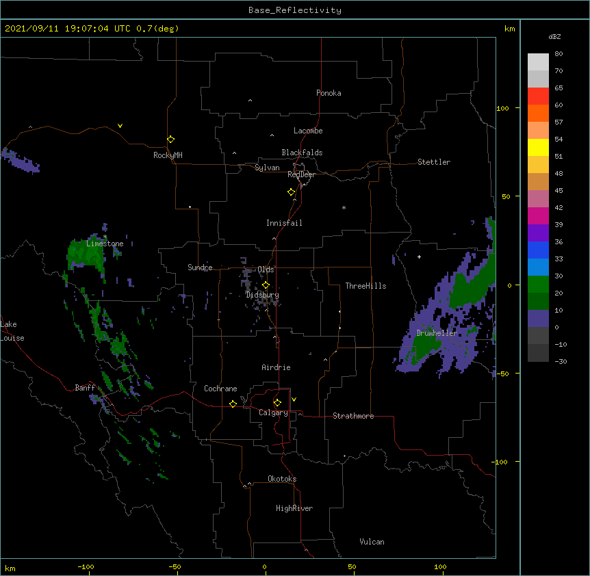Click the Lake Louise label
Image resolution: width=590 pixels, height=576 pixels.
pyautogui.click(x=12, y=331)
